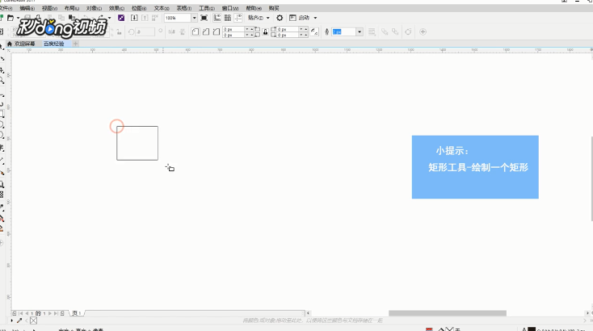Screen dimensions: 593x331
Task: Toggle the lock corners together button
Action: tap(266, 32)
